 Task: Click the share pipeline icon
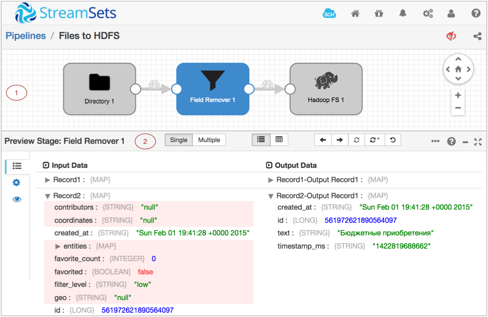point(477,36)
